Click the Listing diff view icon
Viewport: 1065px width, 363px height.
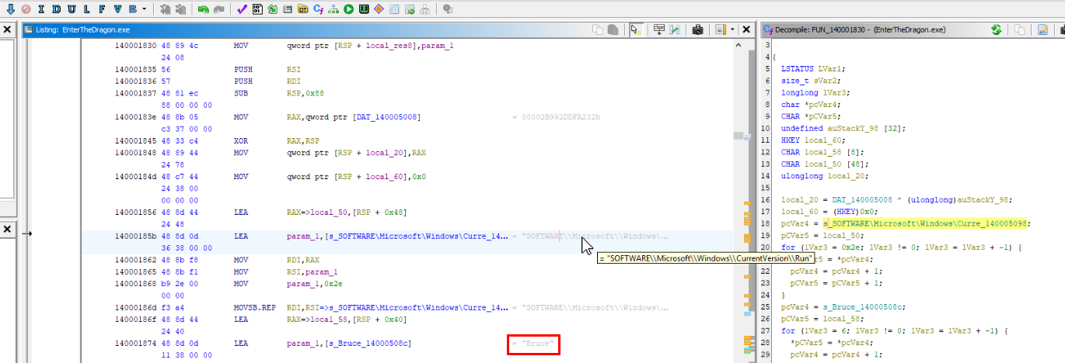674,29
